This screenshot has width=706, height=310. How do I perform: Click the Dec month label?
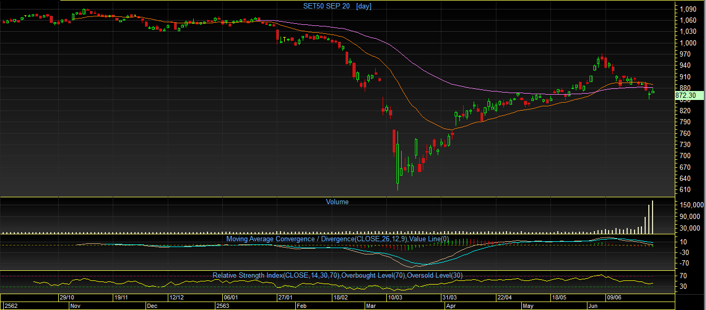click(152, 306)
